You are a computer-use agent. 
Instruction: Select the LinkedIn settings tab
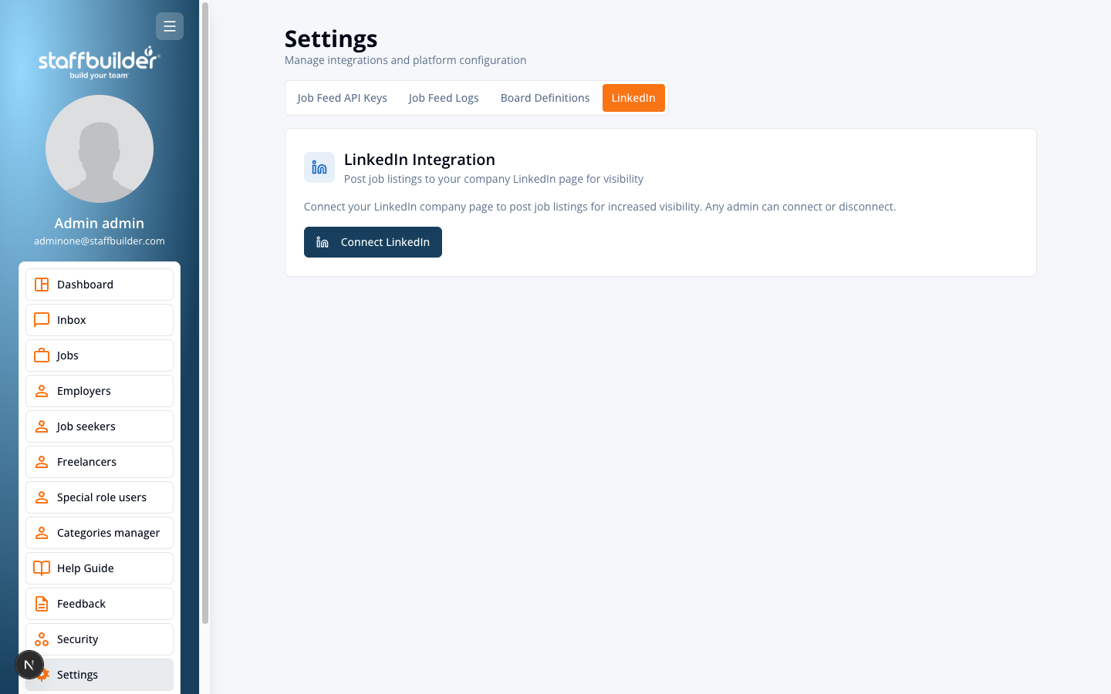point(633,98)
